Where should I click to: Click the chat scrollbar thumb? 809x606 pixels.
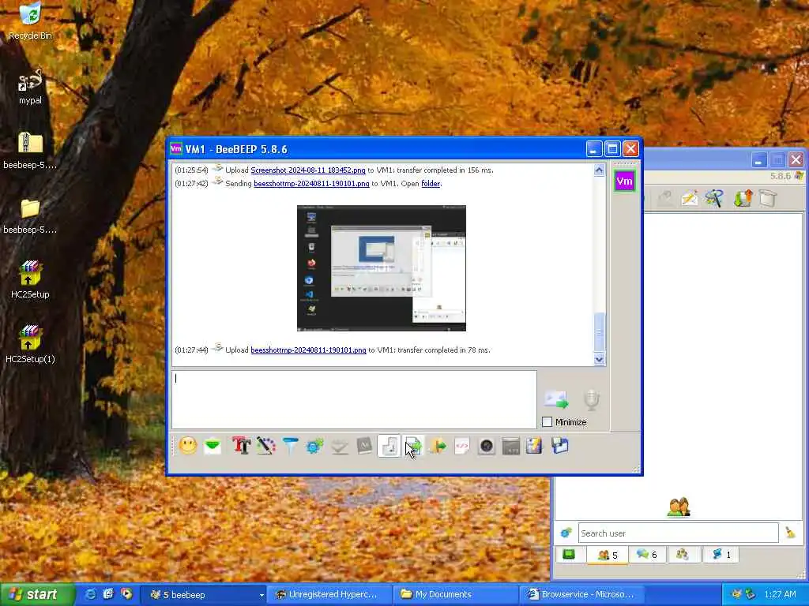(599, 332)
